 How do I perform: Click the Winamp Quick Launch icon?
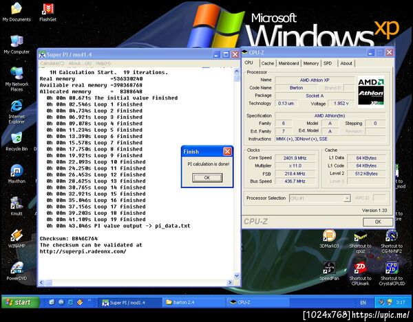(x=80, y=302)
